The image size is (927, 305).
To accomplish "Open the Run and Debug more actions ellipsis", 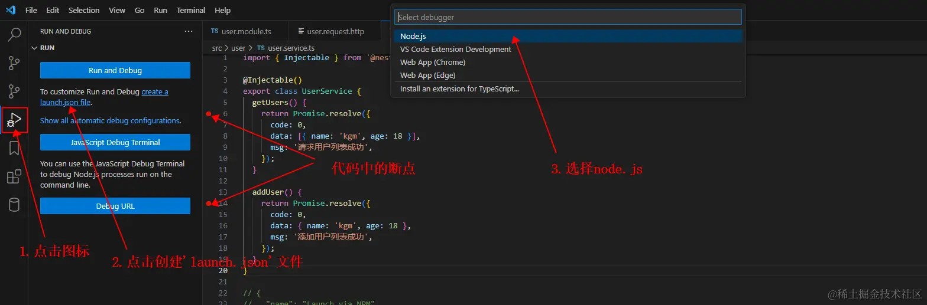I will pos(189,31).
